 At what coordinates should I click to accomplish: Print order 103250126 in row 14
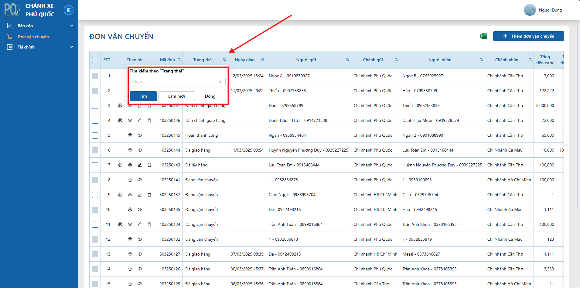[x=130, y=269]
